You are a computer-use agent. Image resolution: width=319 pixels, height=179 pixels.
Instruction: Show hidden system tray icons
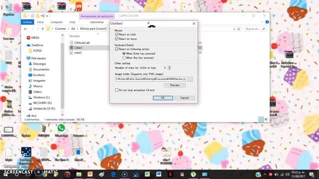coord(265,175)
